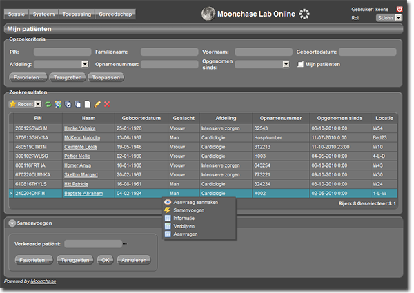Click Terugzetten button in Samenvoegen panel
Viewport: 414px width, 293px height.
click(x=75, y=260)
